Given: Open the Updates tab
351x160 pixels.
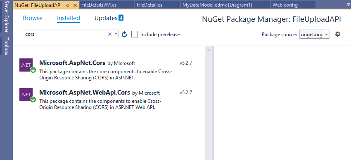Looking at the screenshot, I should point(106,18).
